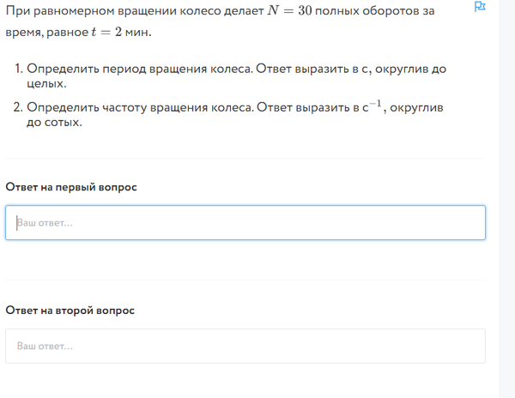Click the 'Ответ на второй вопрос' label

click(70, 311)
